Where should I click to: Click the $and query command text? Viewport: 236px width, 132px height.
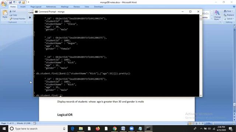pyautogui.click(x=83, y=73)
